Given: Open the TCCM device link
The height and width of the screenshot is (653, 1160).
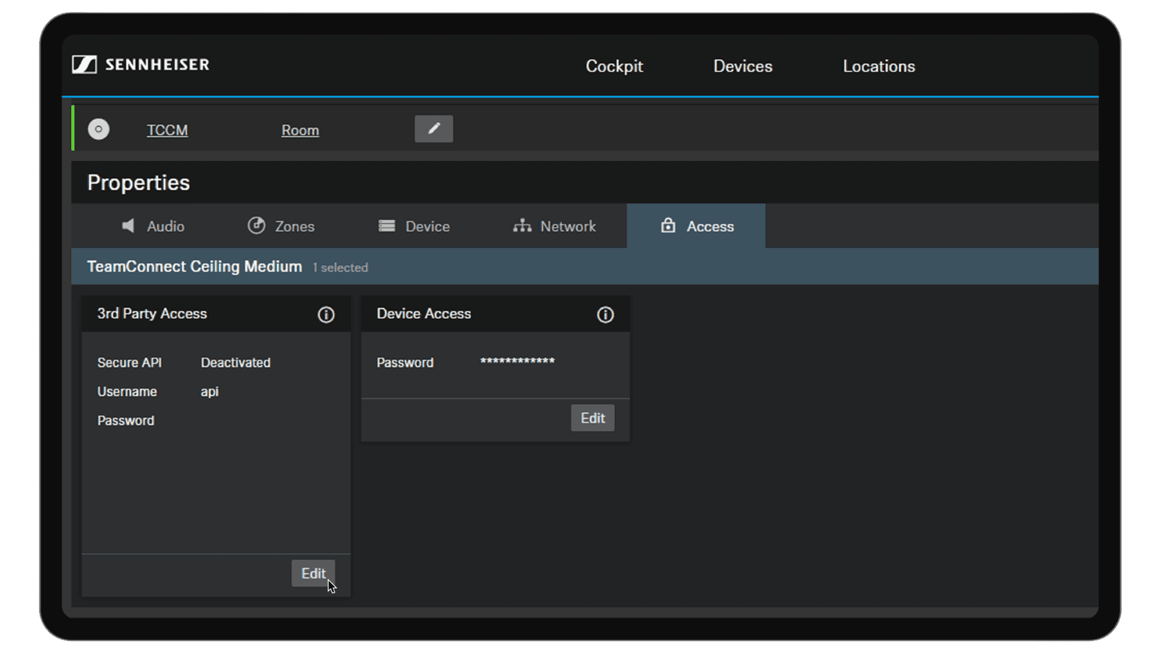Looking at the screenshot, I should [x=167, y=130].
